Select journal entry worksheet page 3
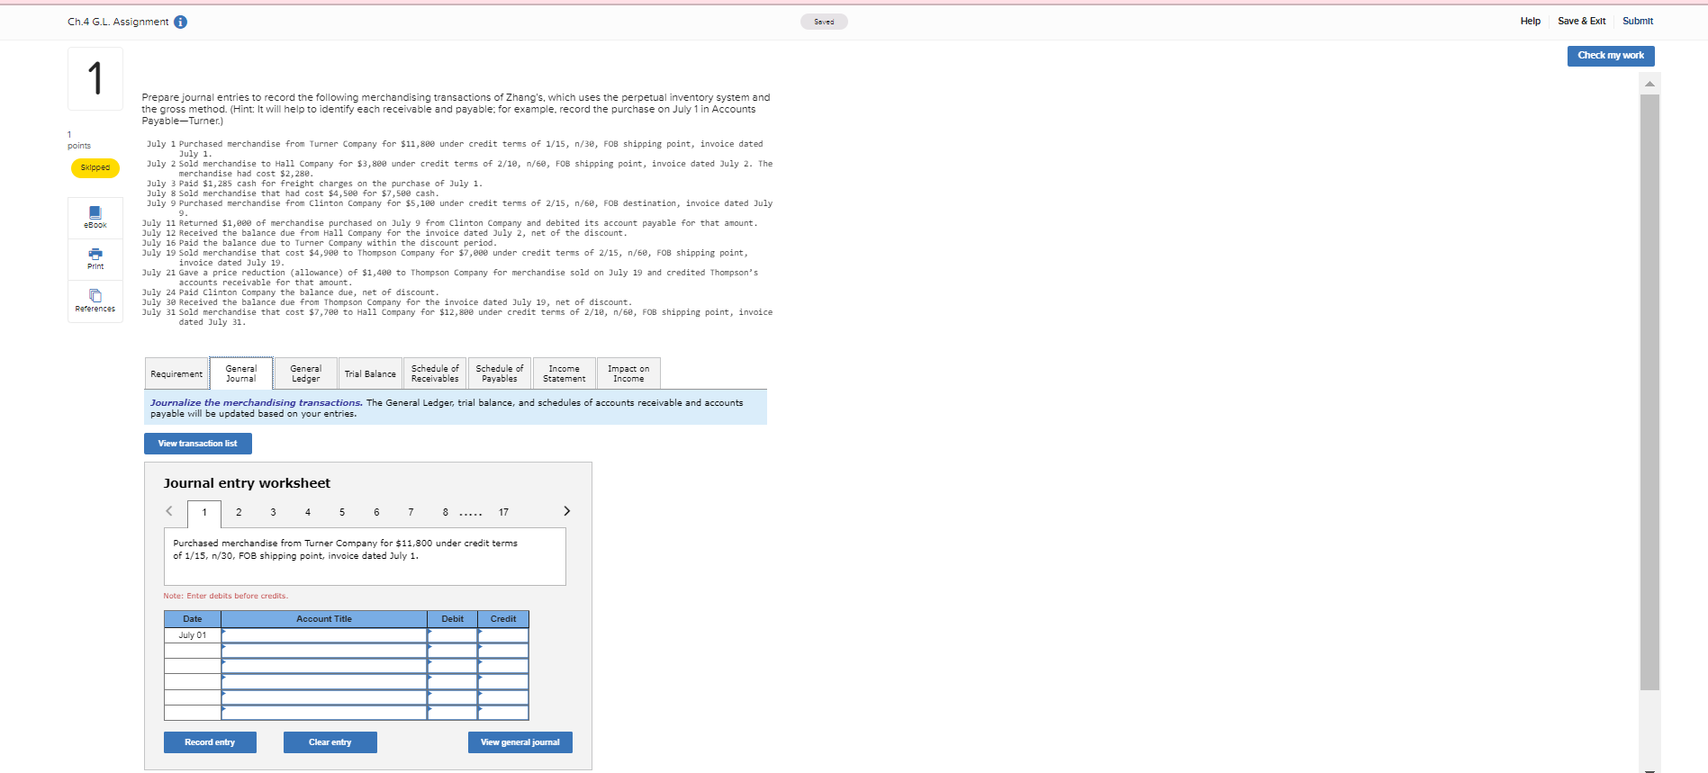The width and height of the screenshot is (1708, 773). point(274,512)
